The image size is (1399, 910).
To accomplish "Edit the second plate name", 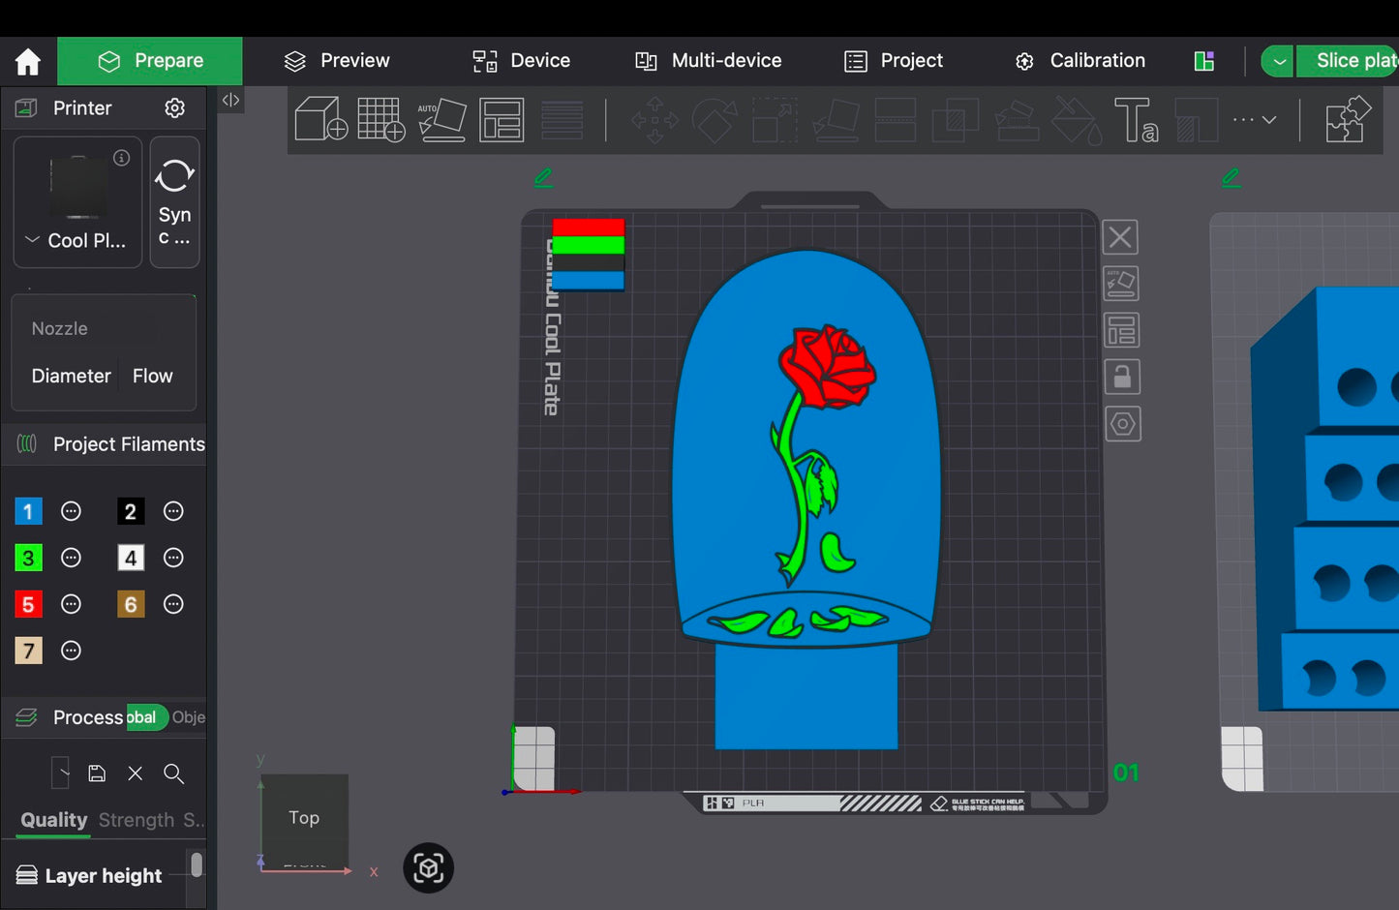I will click(1232, 177).
